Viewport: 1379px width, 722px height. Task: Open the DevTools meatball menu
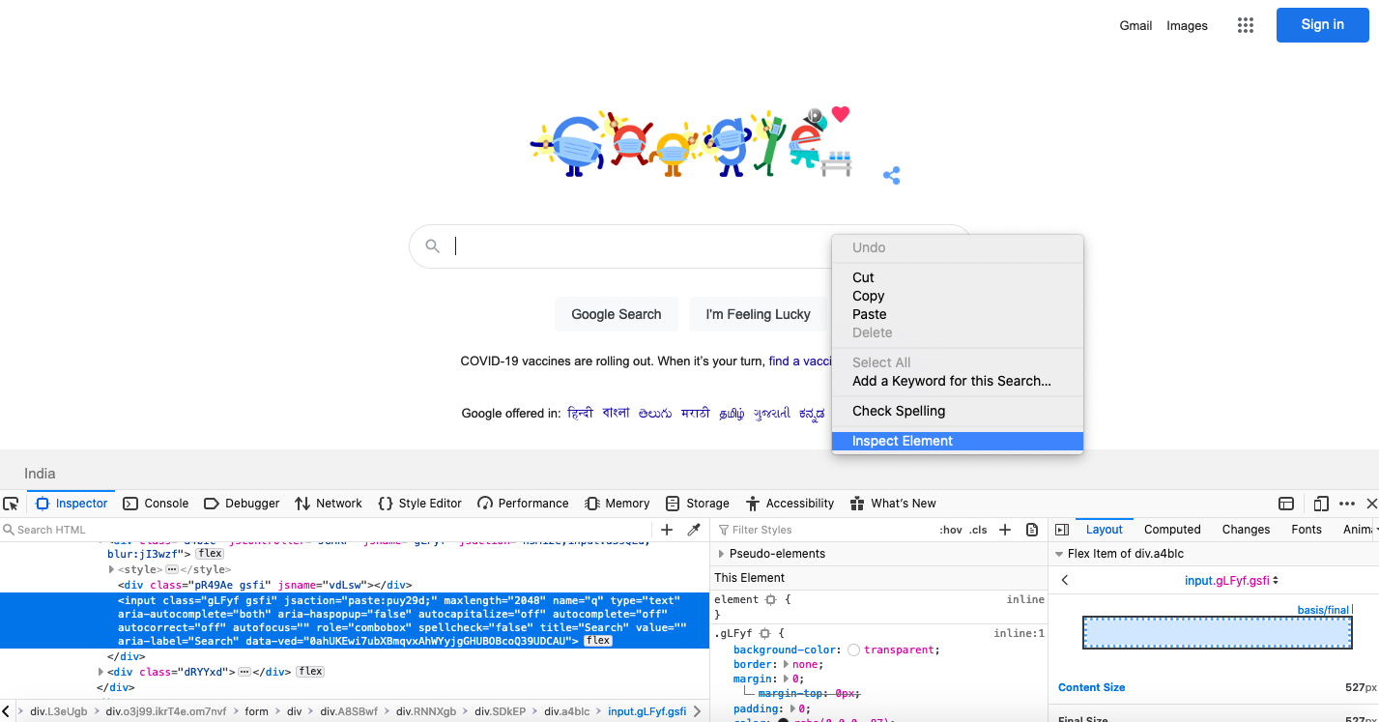[1348, 504]
